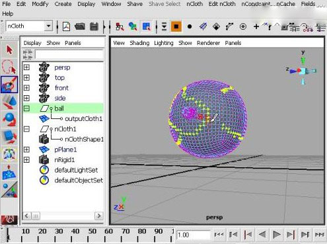Open the Modify menu
Image resolution: width=327 pixels, height=244 pixels.
coord(40,4)
